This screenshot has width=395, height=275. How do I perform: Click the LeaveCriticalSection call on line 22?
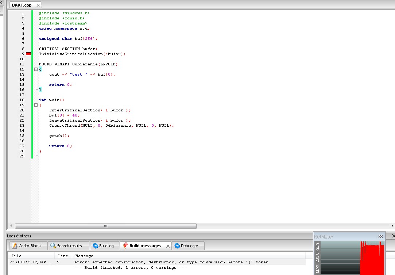pos(90,121)
